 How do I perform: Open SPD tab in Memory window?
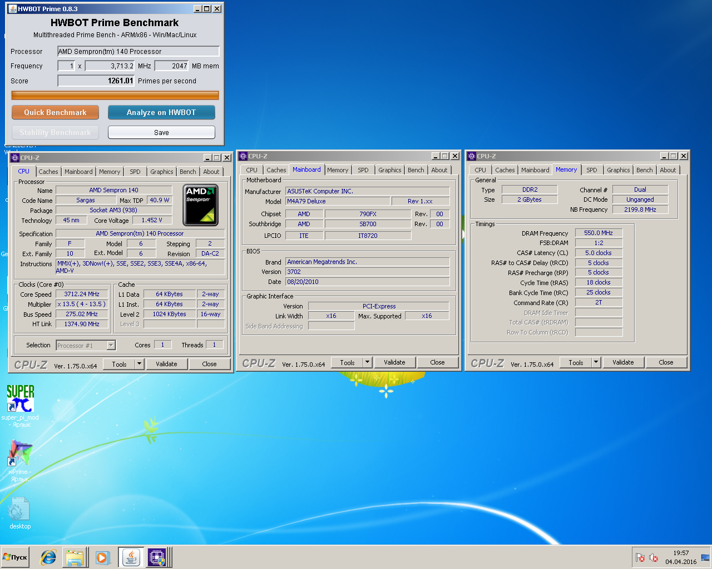coord(592,170)
